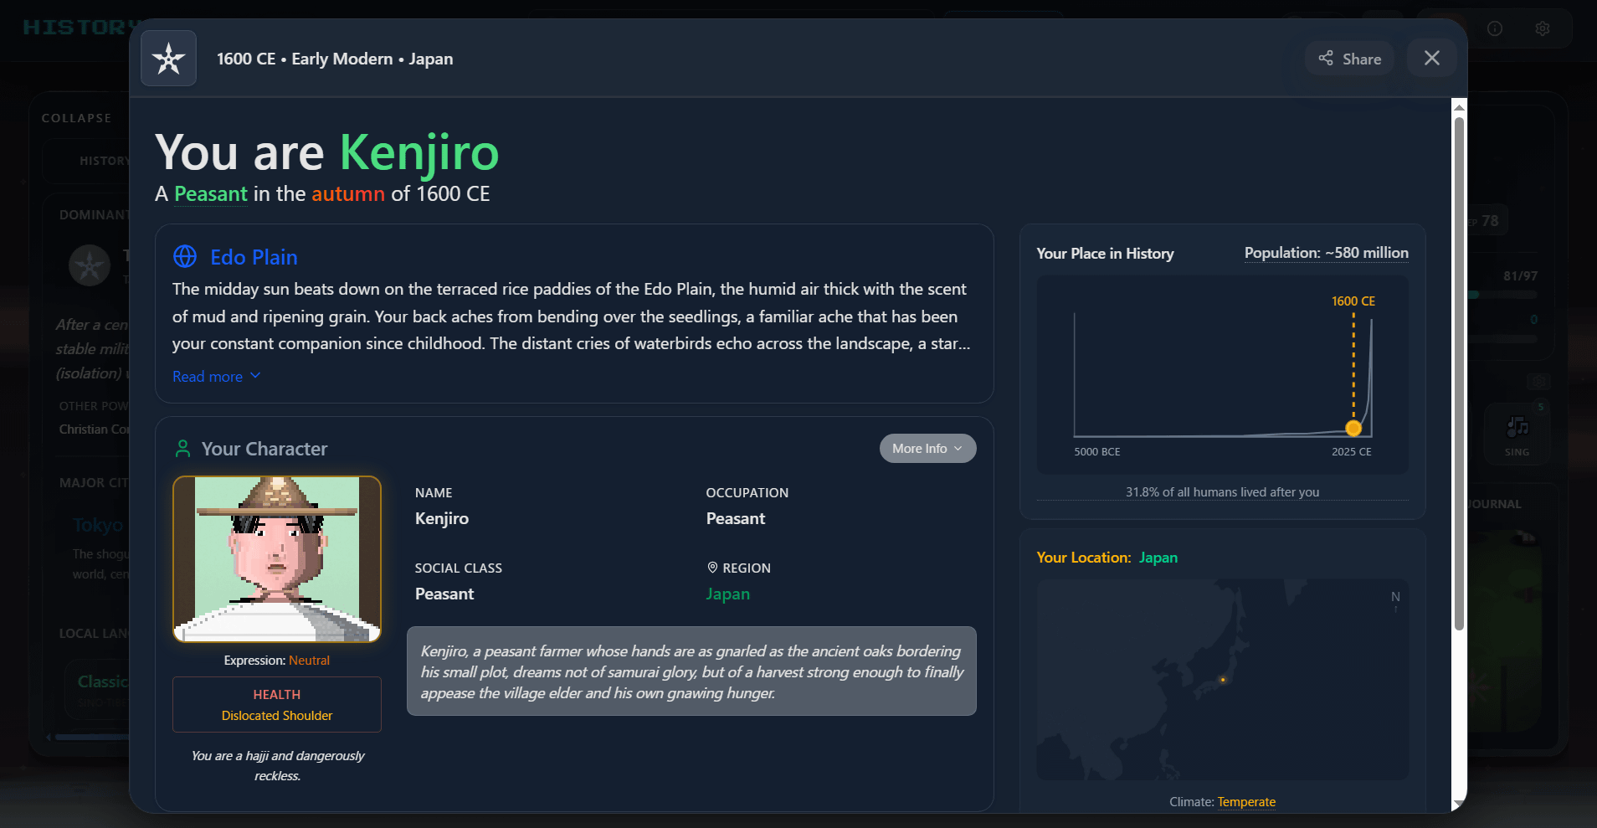
Task: Click the Dislocated Shoulder health status
Action: click(277, 716)
